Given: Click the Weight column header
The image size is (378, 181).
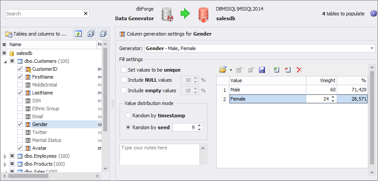Looking at the screenshot, I should tap(321, 80).
